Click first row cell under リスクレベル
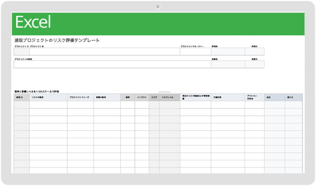The width and height of the screenshot is (316, 186). (170, 105)
